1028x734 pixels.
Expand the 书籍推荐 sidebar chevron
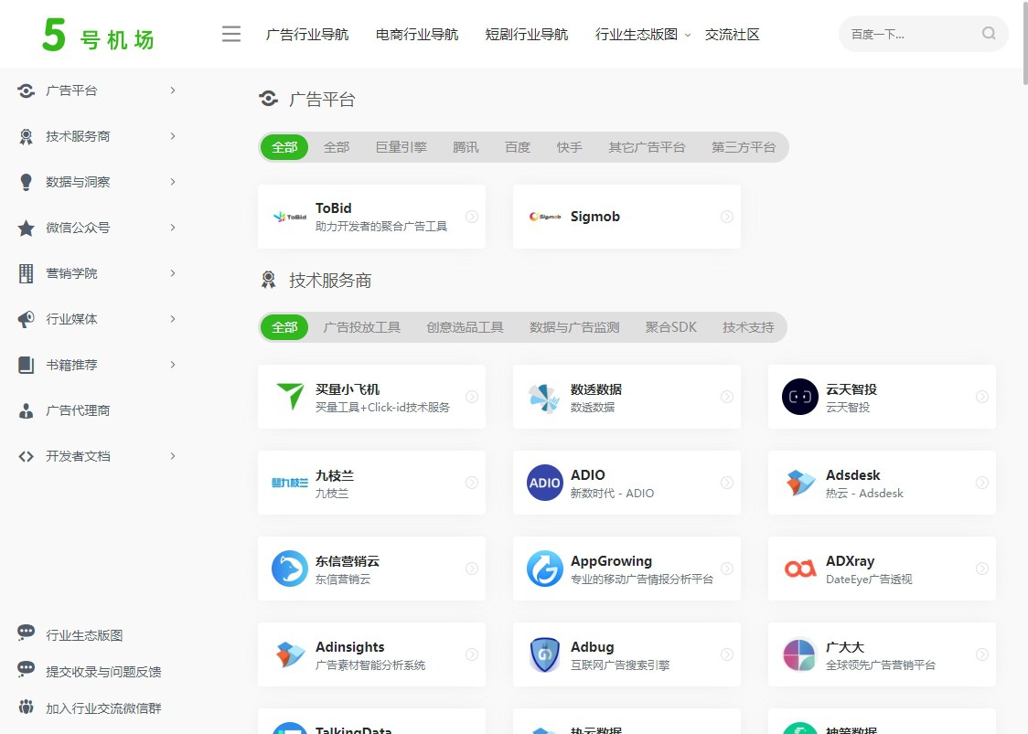coord(173,365)
